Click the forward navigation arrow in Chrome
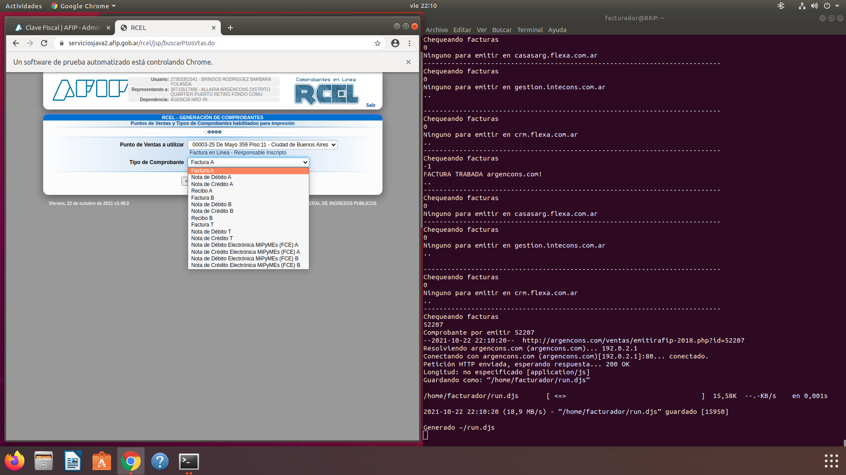This screenshot has height=475, width=846. tap(30, 43)
